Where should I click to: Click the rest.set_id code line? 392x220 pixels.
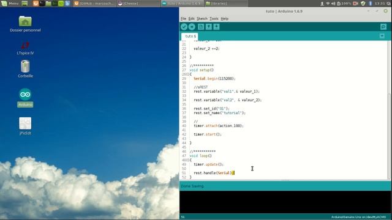point(211,109)
